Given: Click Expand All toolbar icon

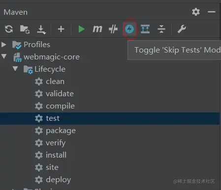Looking at the screenshot, I should [145, 29].
